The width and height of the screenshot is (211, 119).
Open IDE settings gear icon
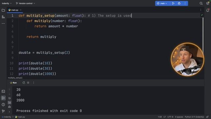(x=208, y=3)
